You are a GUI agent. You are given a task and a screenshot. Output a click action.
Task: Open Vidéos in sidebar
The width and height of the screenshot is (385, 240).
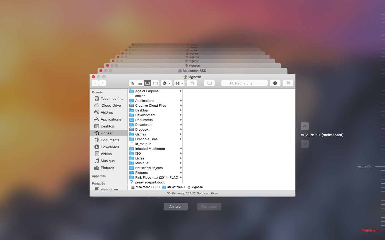[x=109, y=154]
